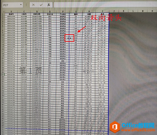
Task: Select row 5 header
Action: coord(3,23)
